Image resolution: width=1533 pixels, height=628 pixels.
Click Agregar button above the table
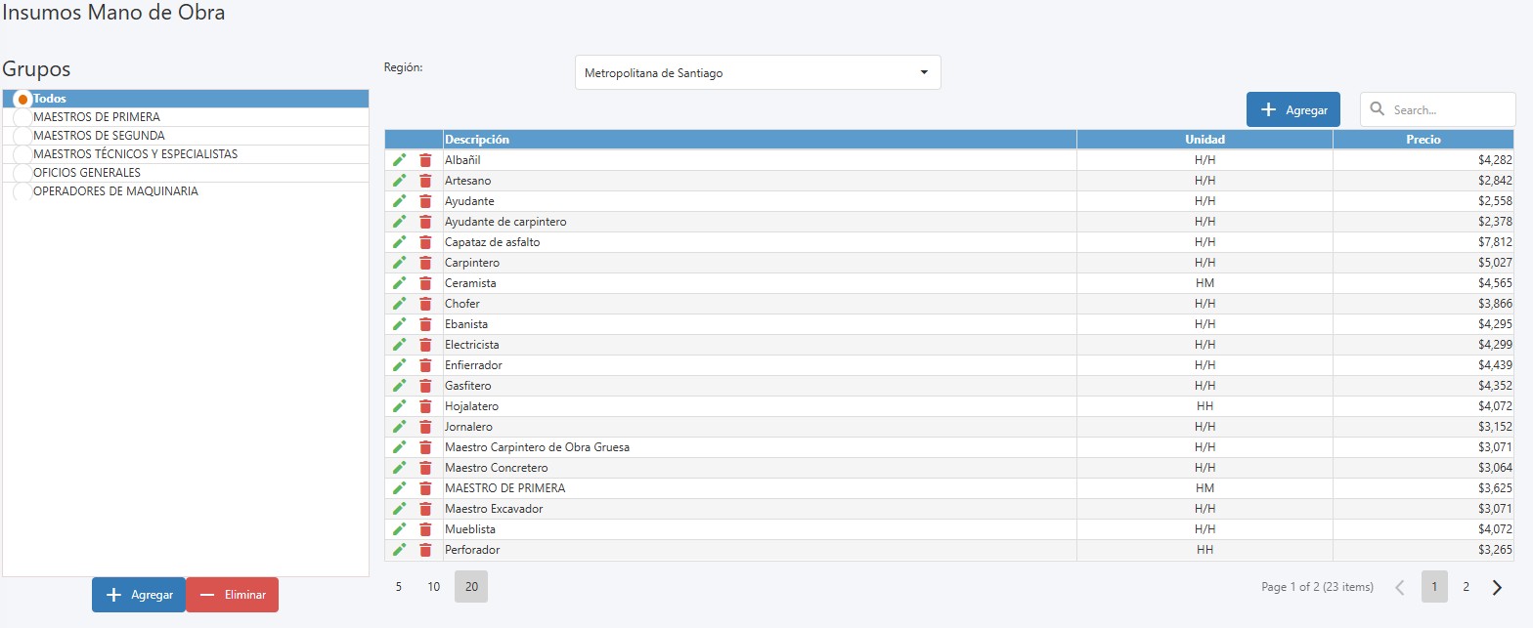pyautogui.click(x=1292, y=110)
